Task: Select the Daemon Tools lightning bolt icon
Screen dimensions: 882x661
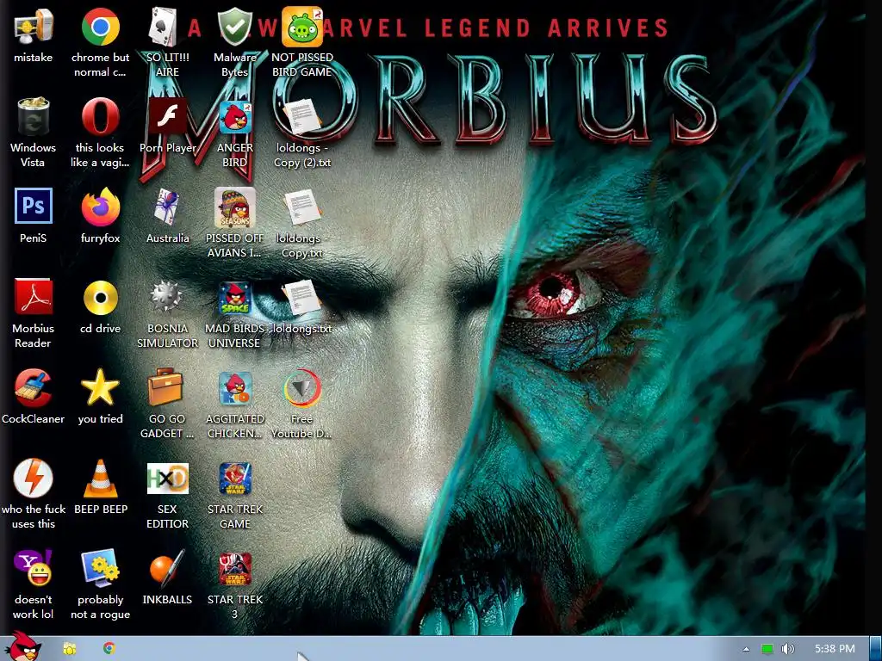Action: pos(34,478)
